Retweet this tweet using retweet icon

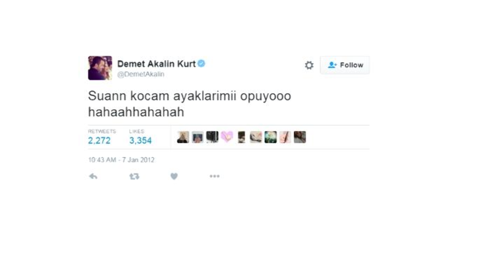[134, 176]
